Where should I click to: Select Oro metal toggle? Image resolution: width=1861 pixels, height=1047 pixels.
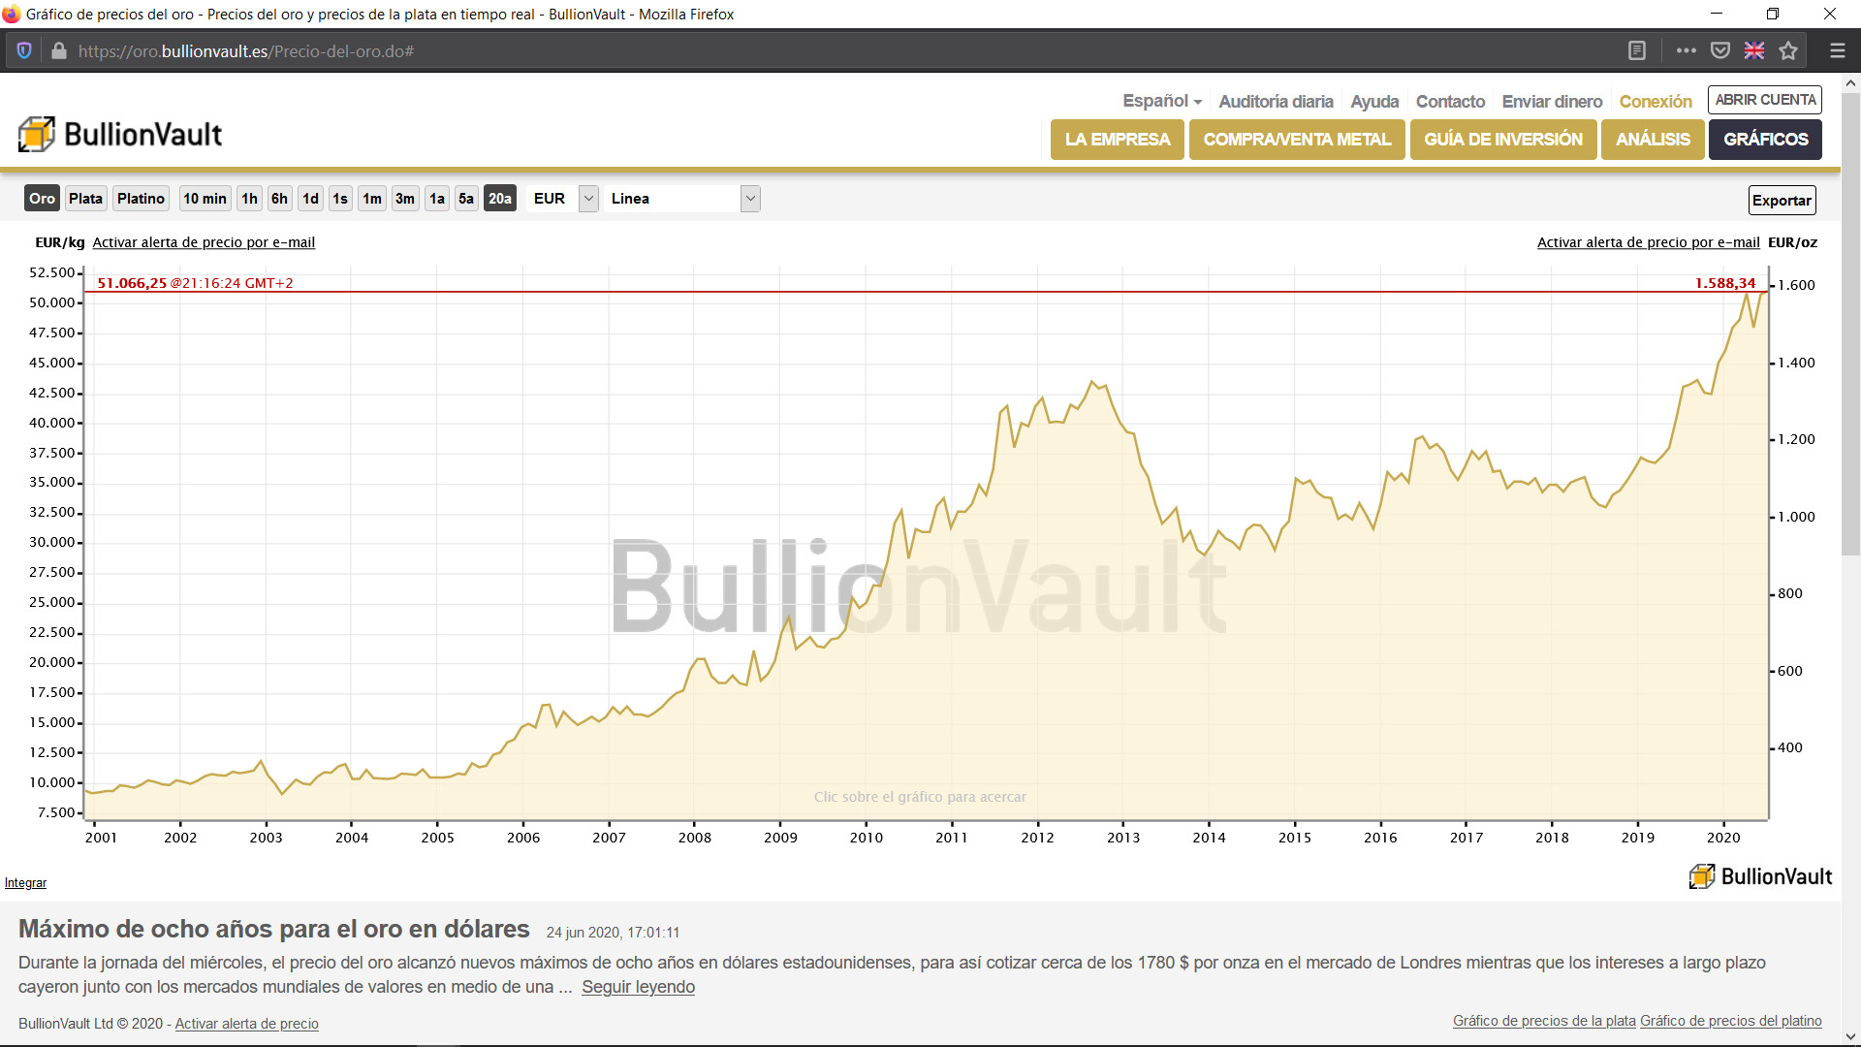[x=42, y=199]
